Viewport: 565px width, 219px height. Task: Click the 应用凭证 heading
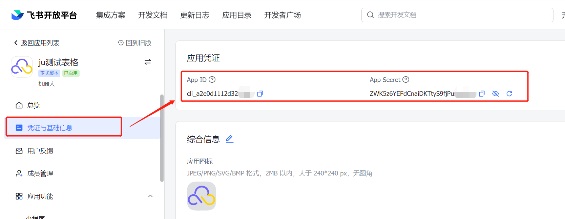(203, 58)
